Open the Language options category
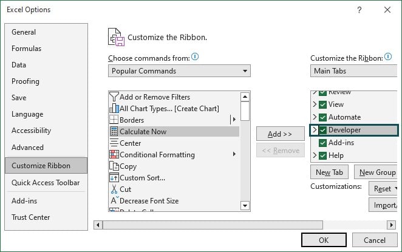The width and height of the screenshot is (402, 252). [x=46, y=114]
